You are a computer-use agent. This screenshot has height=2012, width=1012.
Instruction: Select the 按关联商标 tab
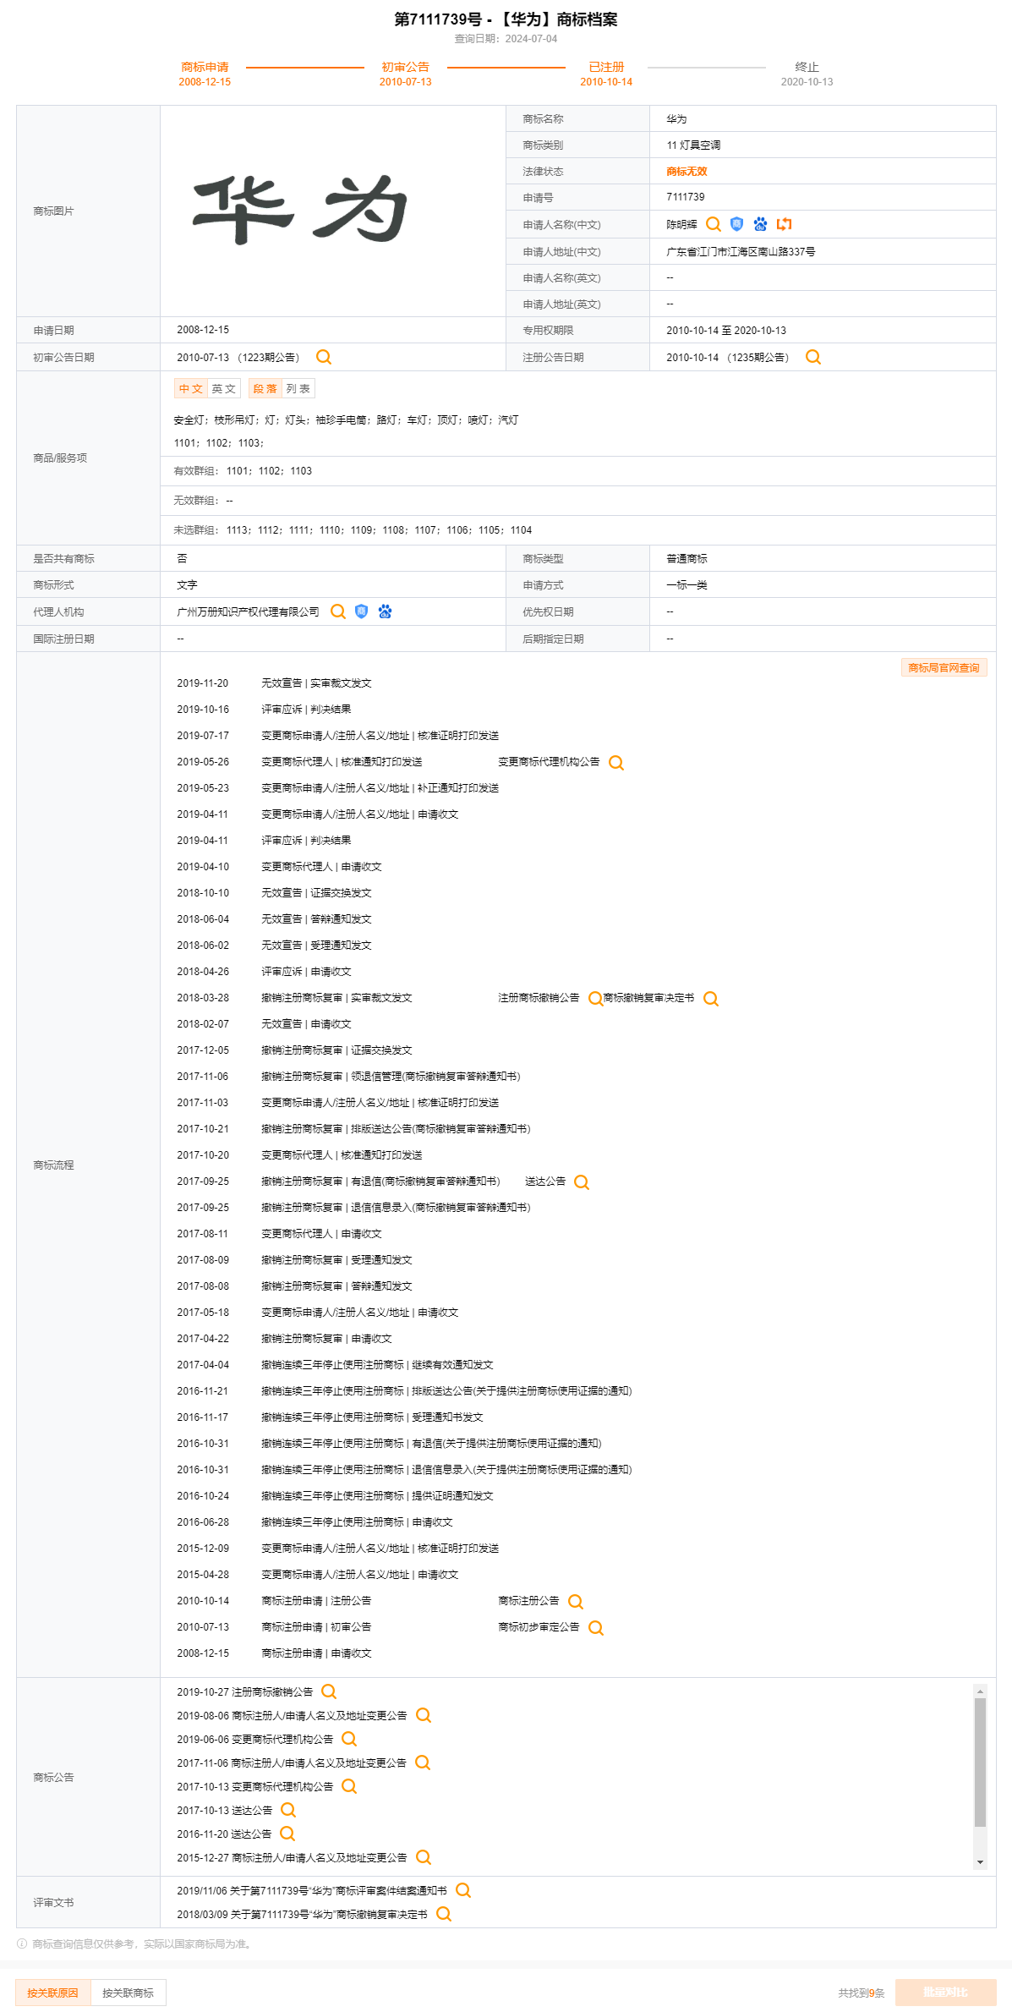[129, 1993]
